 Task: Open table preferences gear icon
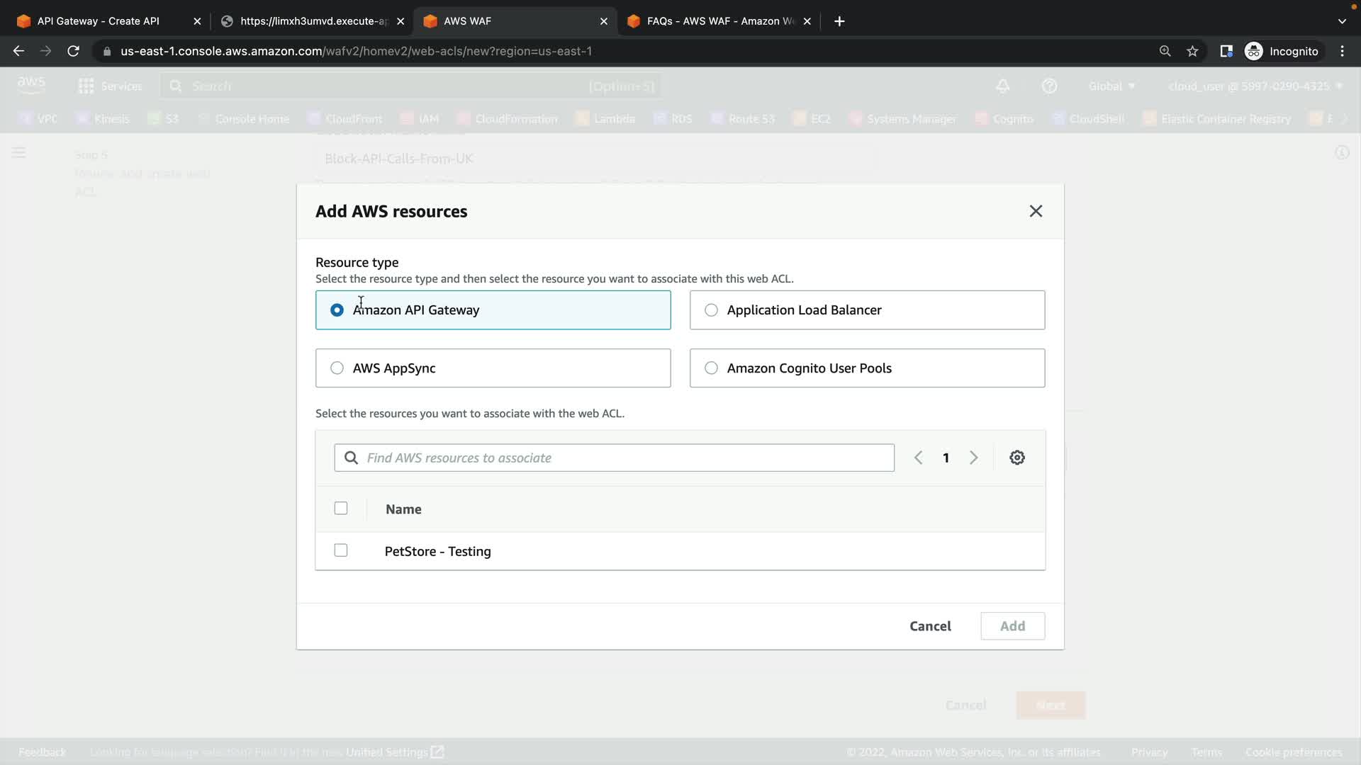pyautogui.click(x=1016, y=458)
